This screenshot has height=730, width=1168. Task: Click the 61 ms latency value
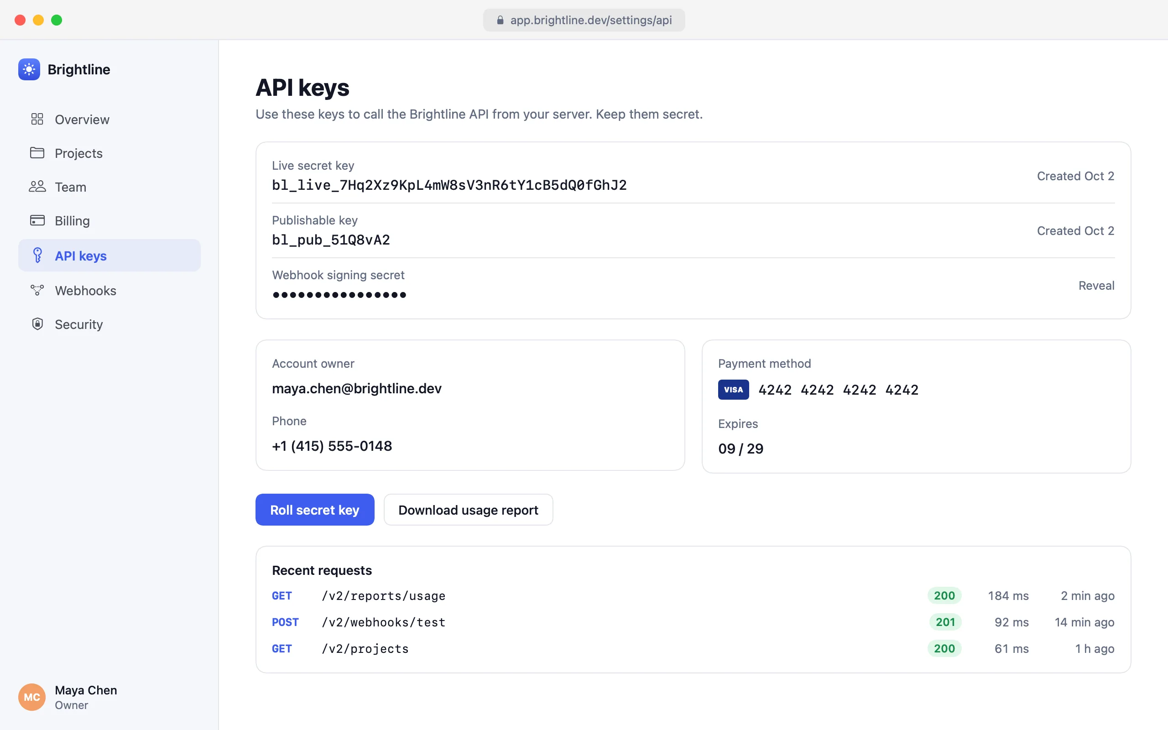(x=1012, y=648)
